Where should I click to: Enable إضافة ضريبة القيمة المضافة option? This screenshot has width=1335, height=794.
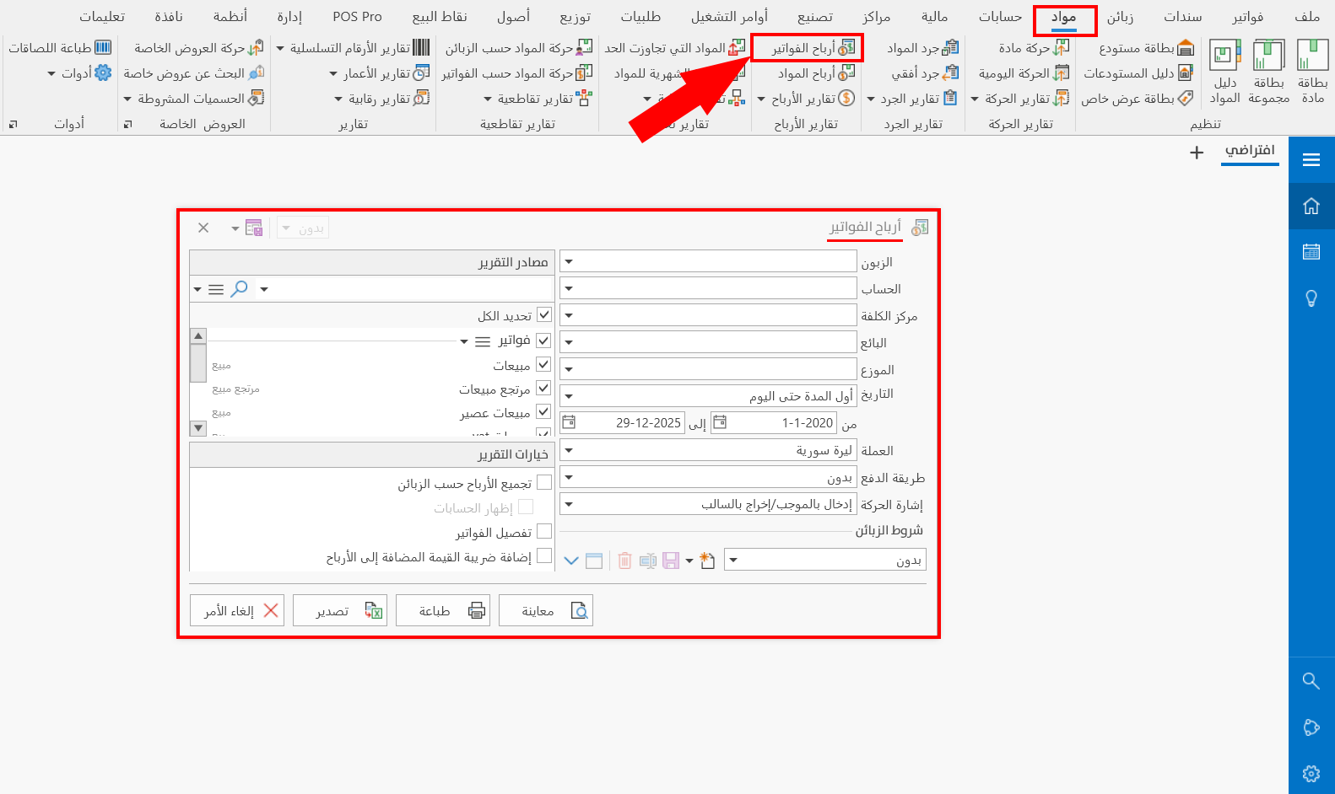tap(544, 555)
